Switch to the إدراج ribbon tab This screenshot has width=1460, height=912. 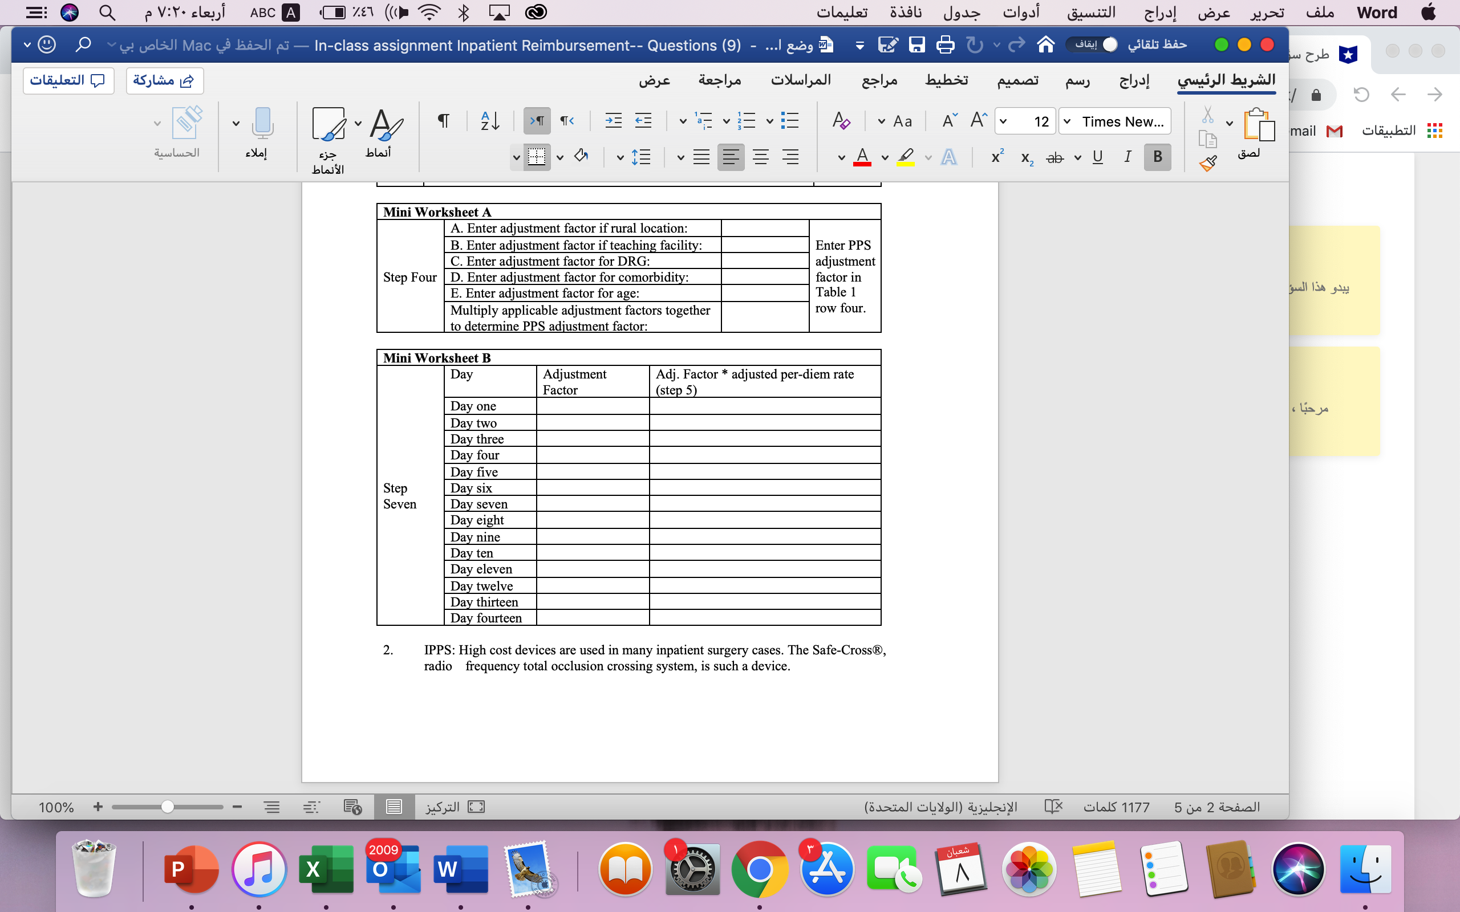[x=1133, y=80]
